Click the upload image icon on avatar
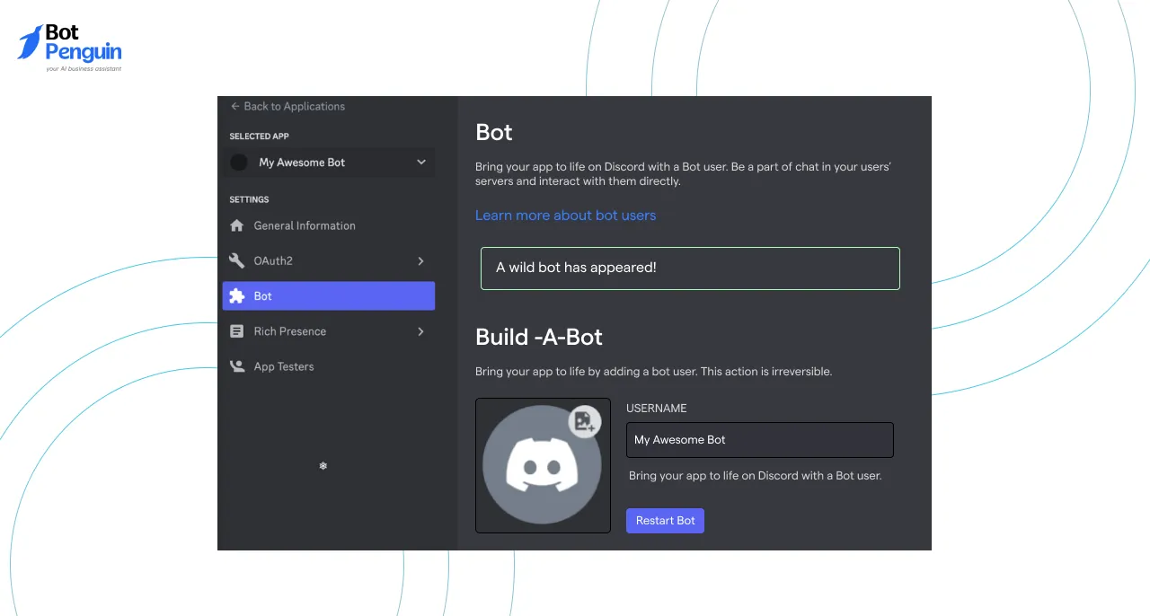 (585, 420)
